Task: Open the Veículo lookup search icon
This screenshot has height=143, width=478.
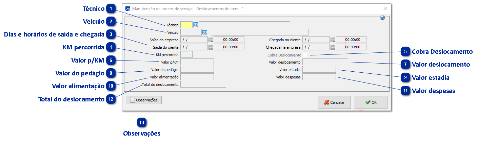Action: (x=205, y=32)
